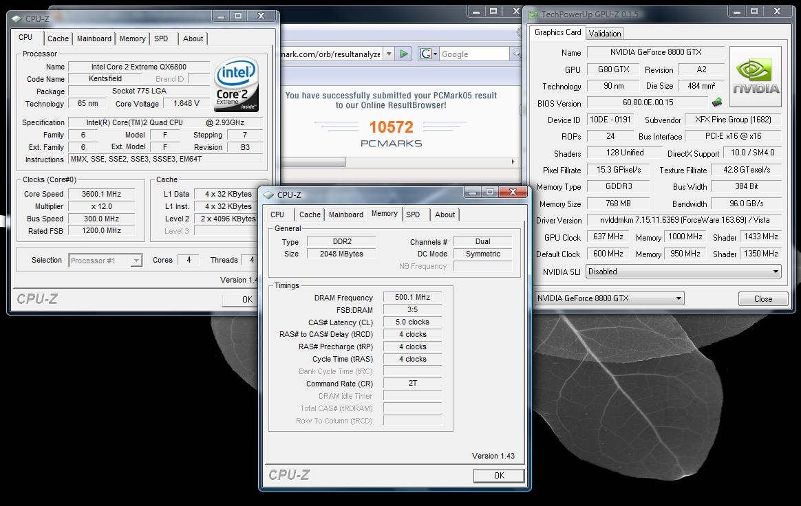The height and width of the screenshot is (506, 801).
Task: Click the GPU-Z title bar icon
Action: (533, 14)
